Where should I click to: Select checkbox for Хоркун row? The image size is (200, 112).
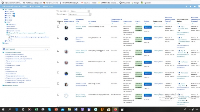coord(58,72)
